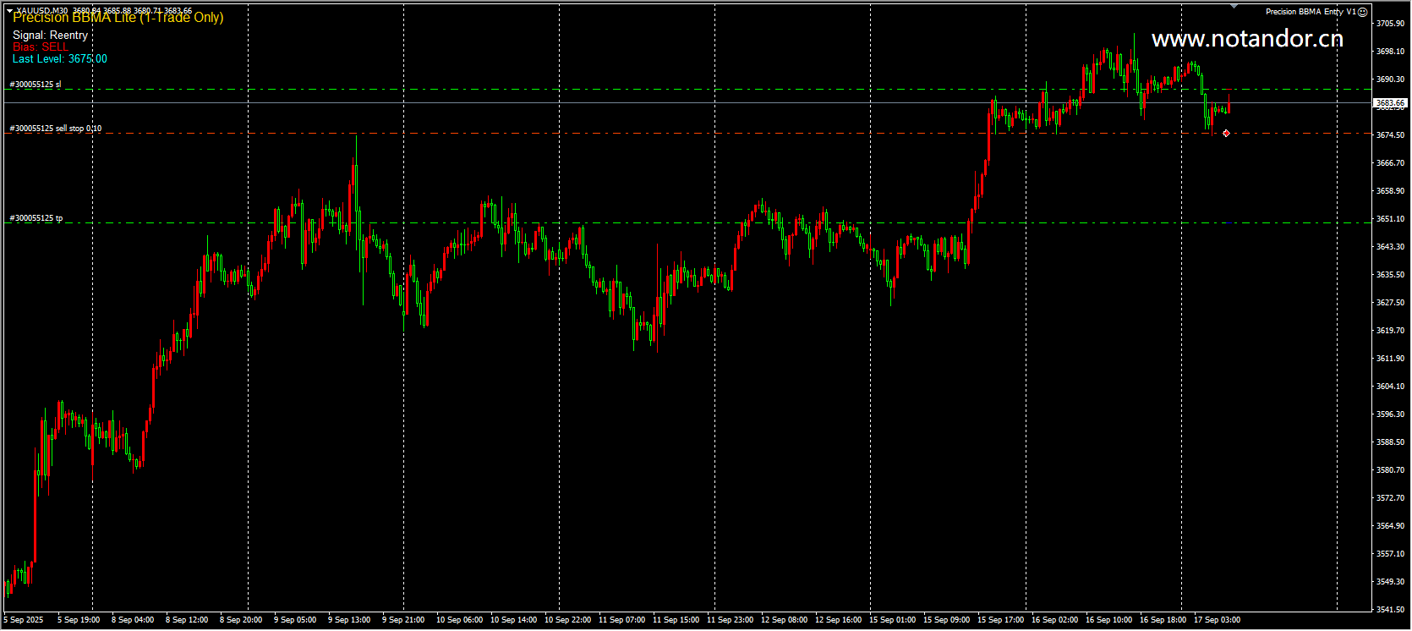Viewport: 1412px width, 631px height.
Task: Select the #300055125 tp order line label
Action: 36,218
